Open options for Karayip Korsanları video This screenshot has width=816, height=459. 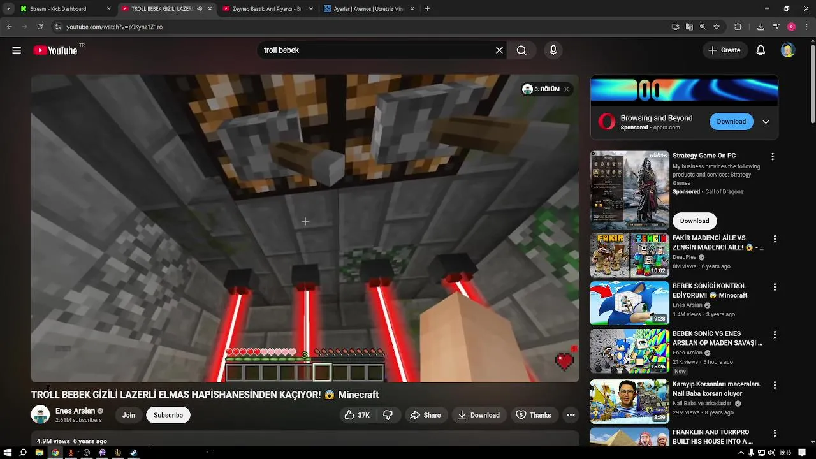[775, 385]
